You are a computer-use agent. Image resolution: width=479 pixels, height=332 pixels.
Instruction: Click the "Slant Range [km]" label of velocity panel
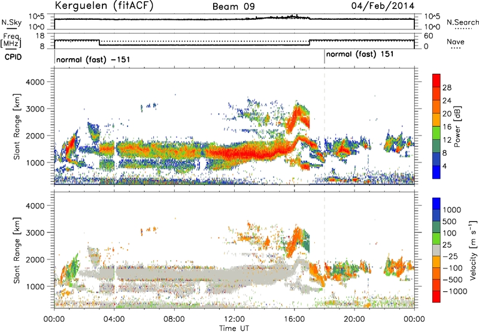coord(17,250)
